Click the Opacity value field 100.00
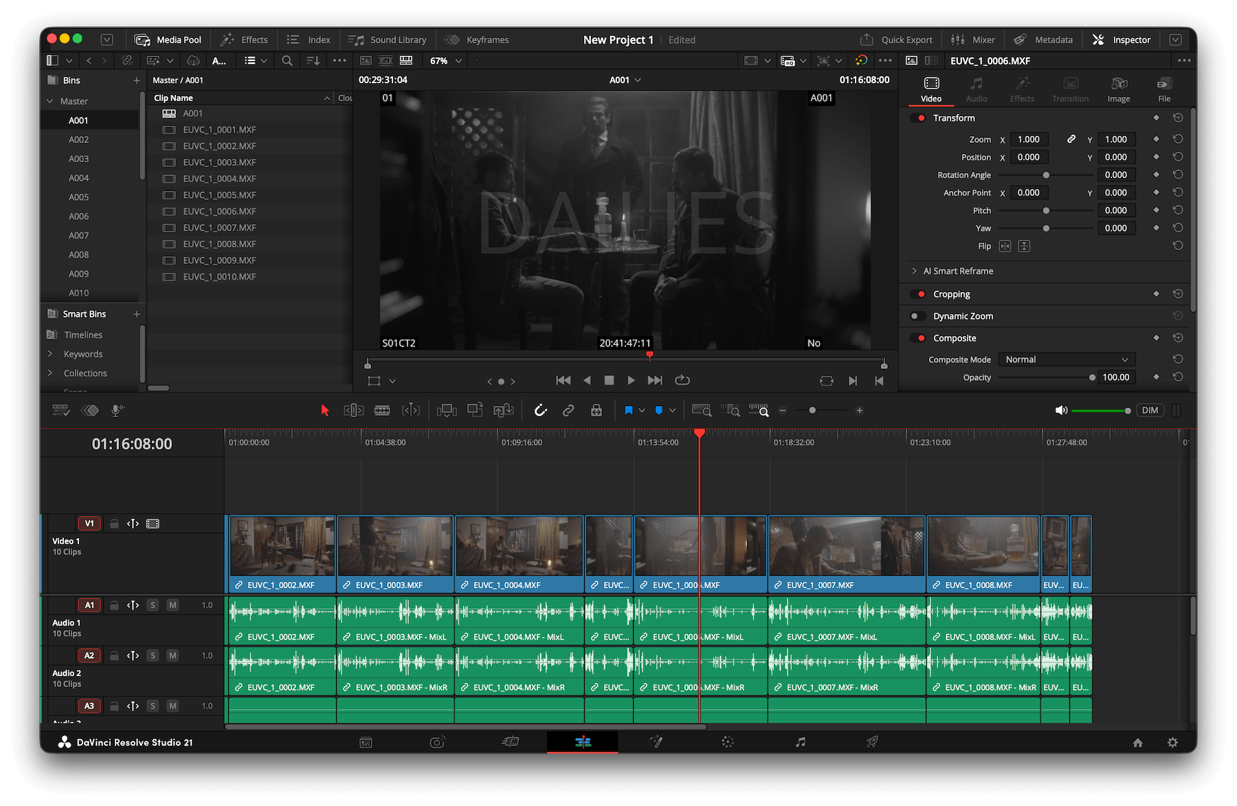 pyautogui.click(x=1116, y=377)
